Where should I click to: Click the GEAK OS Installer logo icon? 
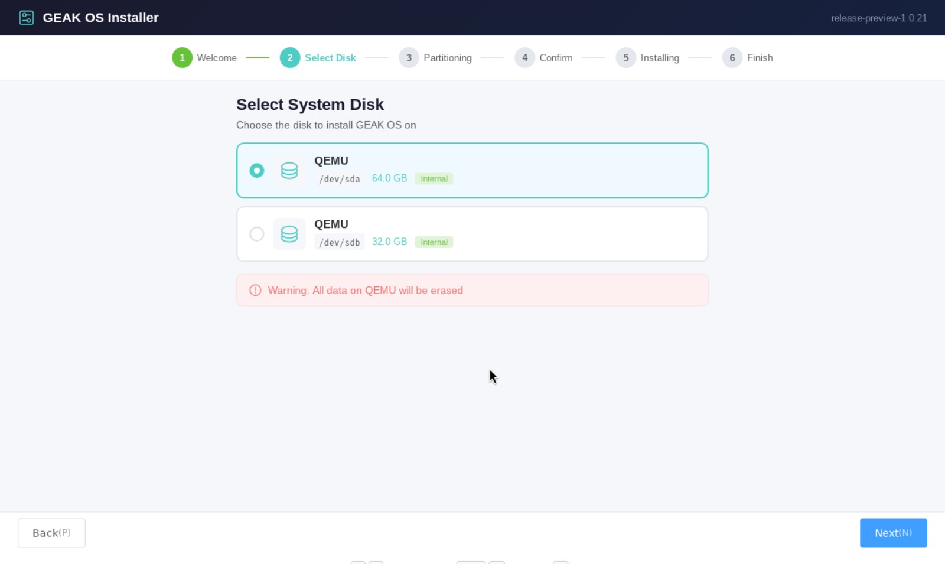(x=27, y=18)
